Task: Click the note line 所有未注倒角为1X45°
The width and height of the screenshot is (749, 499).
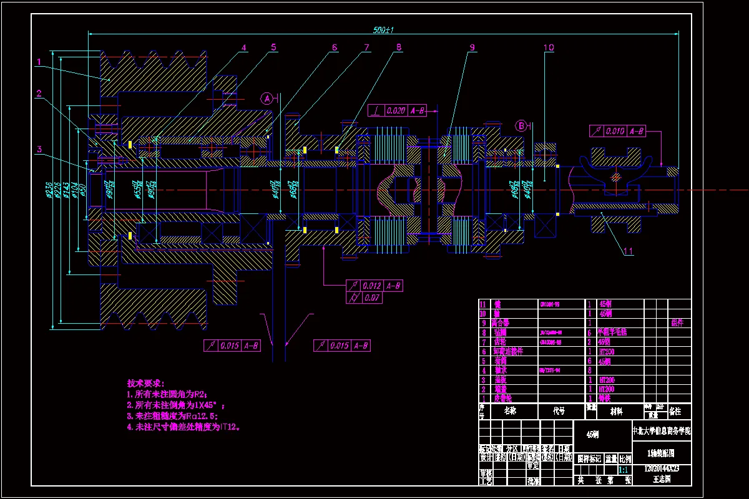Action: point(175,405)
